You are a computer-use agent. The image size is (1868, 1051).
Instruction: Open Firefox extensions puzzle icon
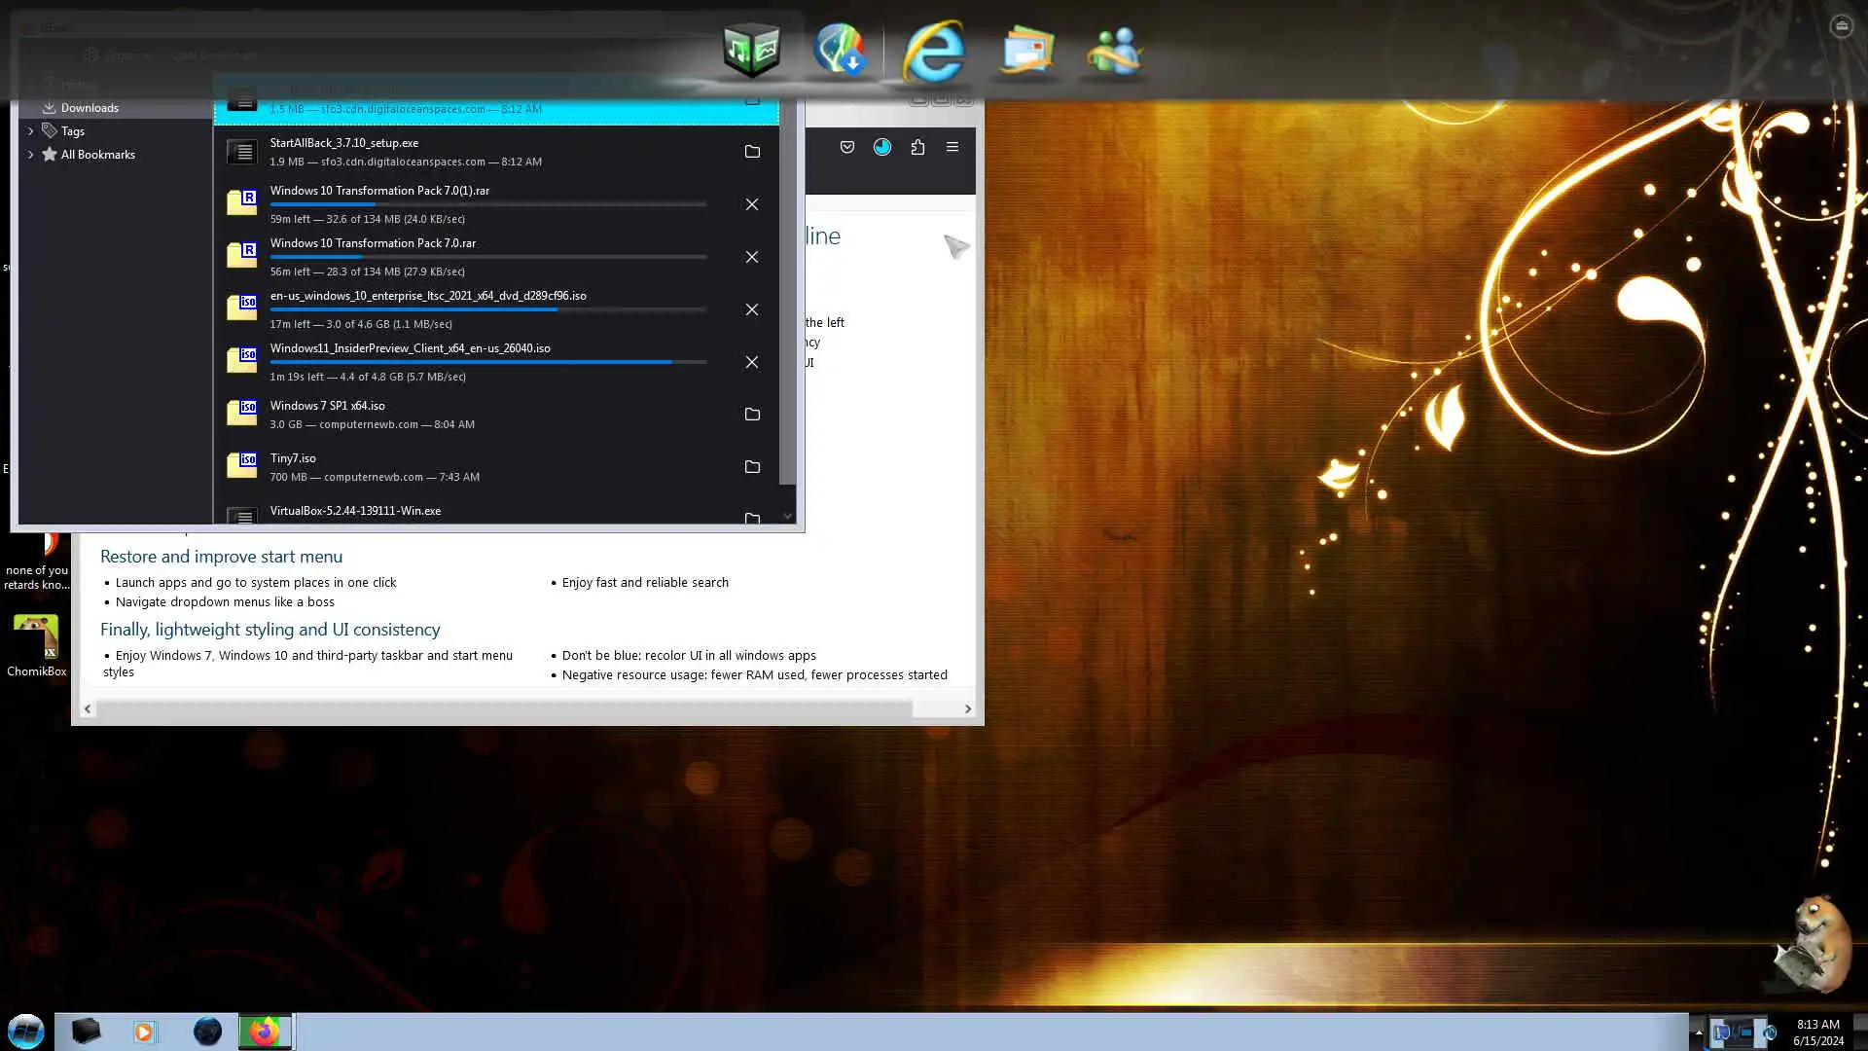click(917, 147)
